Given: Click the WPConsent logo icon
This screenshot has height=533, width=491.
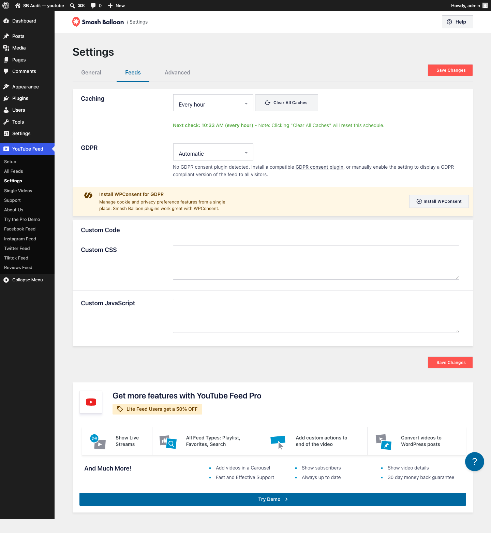Looking at the screenshot, I should (x=88, y=195).
